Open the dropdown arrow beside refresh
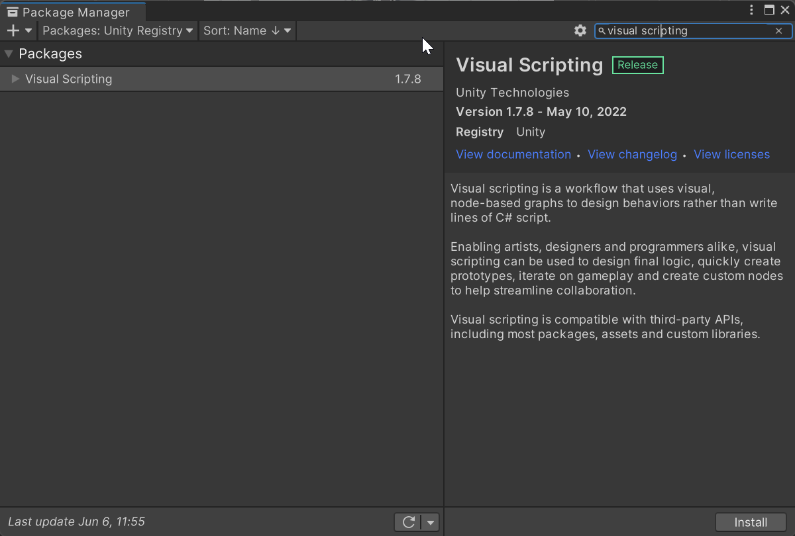This screenshot has height=536, width=795. point(431,522)
